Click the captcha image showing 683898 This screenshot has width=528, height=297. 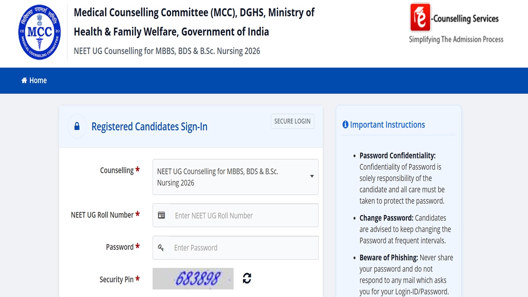(193, 279)
